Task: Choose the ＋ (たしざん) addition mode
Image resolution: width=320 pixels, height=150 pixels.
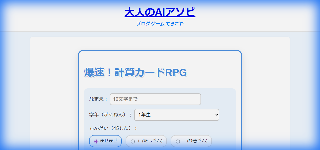Action: coord(146,141)
